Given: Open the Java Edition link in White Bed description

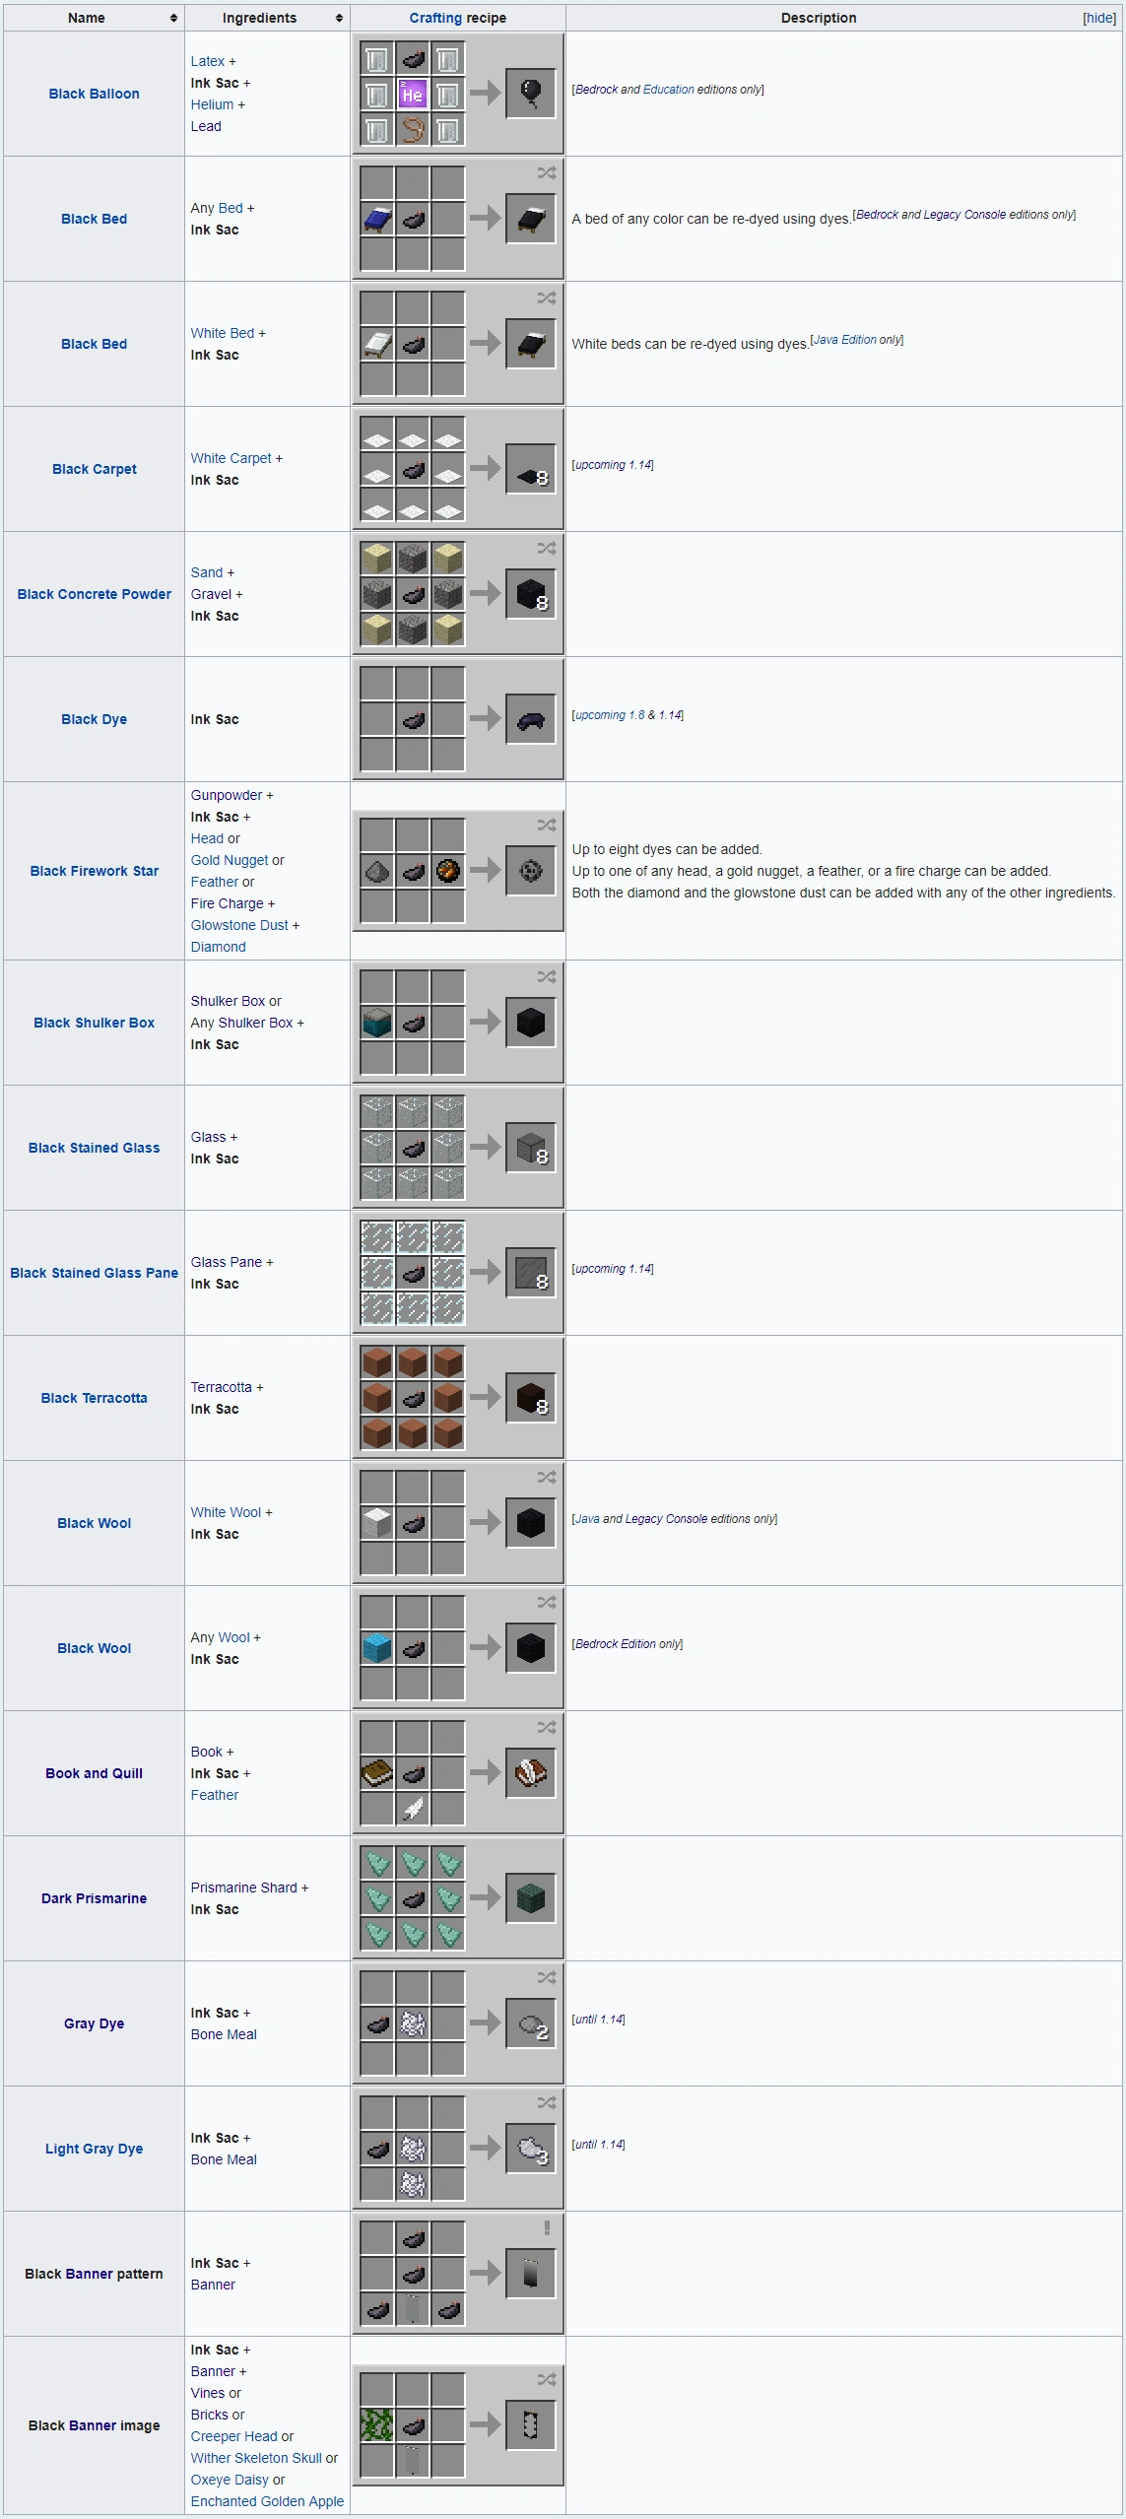Looking at the screenshot, I should coord(845,340).
